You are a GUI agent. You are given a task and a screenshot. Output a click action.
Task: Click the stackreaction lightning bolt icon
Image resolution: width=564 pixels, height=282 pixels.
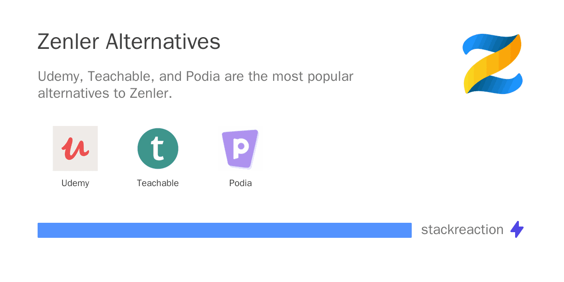tap(517, 229)
